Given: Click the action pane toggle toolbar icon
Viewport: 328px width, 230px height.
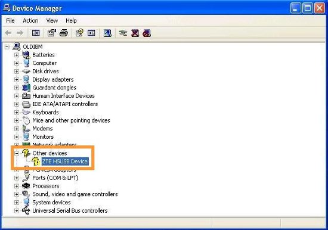Looking at the screenshot, I should pyautogui.click(x=91, y=33).
